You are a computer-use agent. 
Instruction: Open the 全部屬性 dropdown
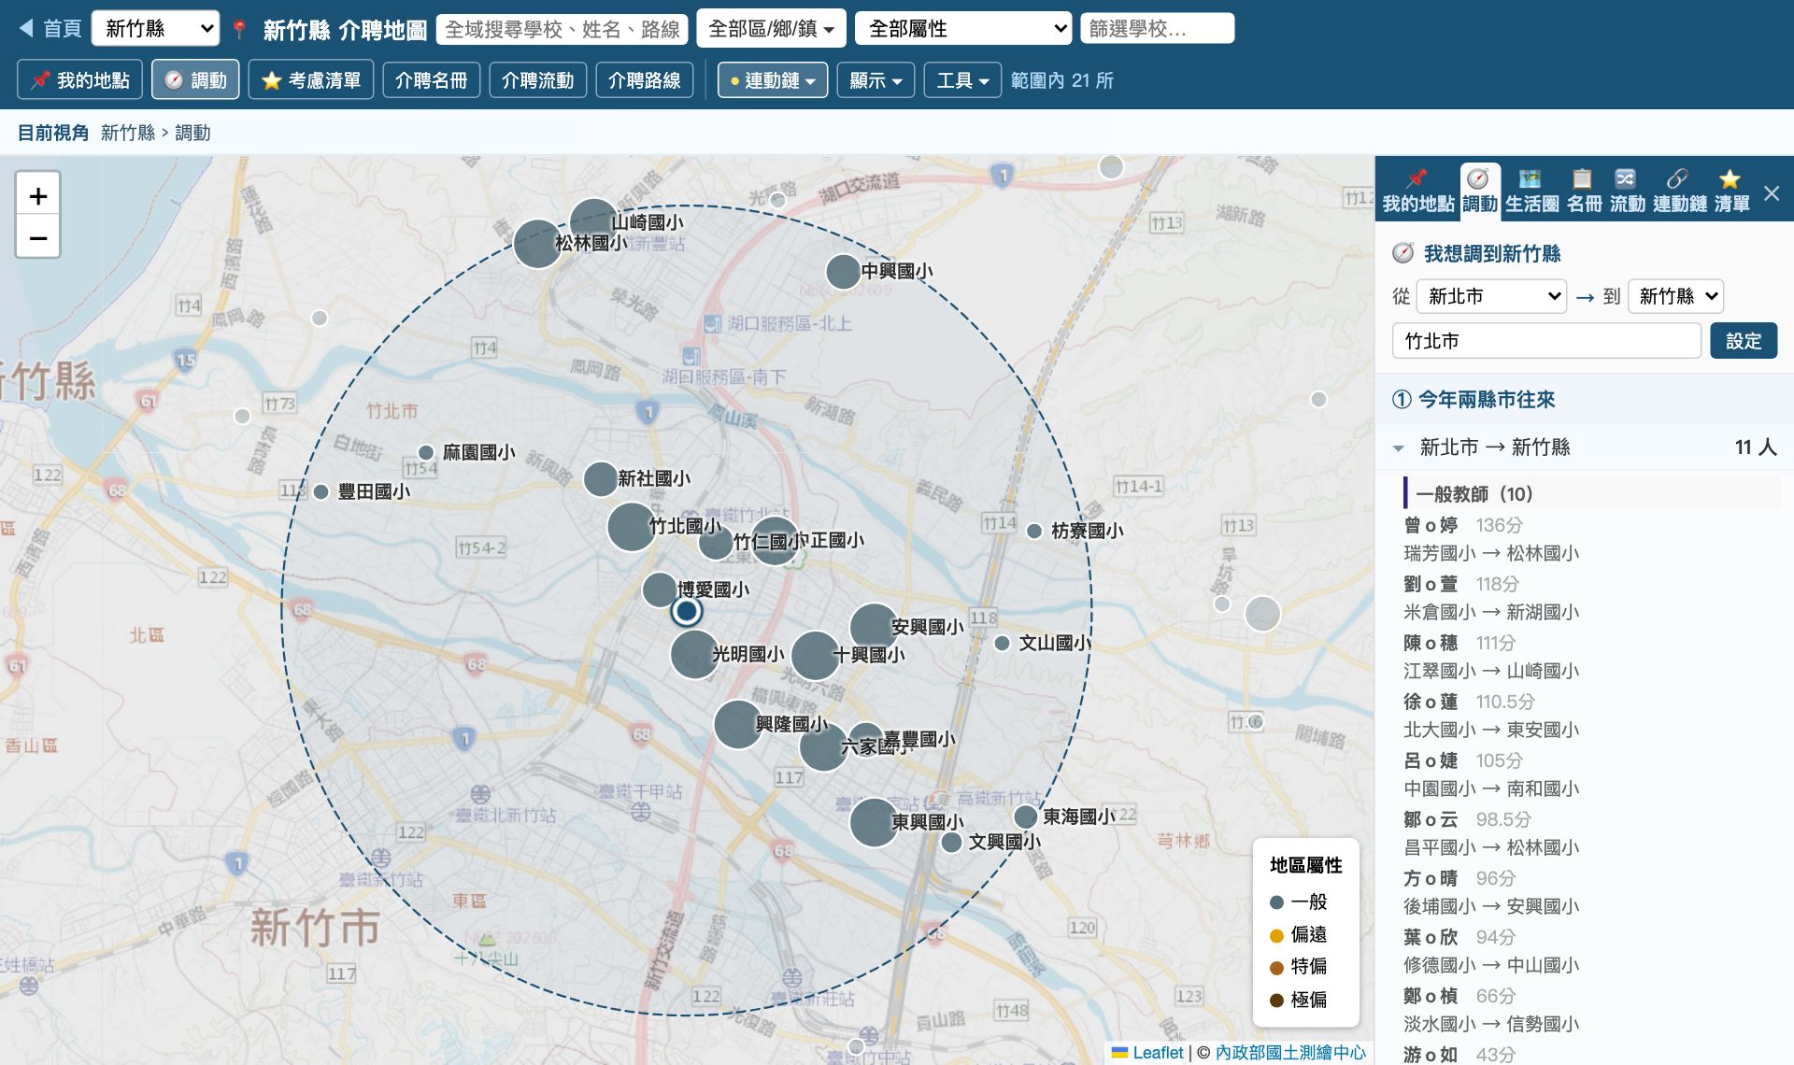click(963, 29)
